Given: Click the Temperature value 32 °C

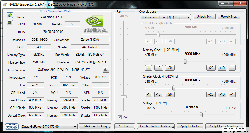Looking at the screenshot, I should (x=35, y=77).
